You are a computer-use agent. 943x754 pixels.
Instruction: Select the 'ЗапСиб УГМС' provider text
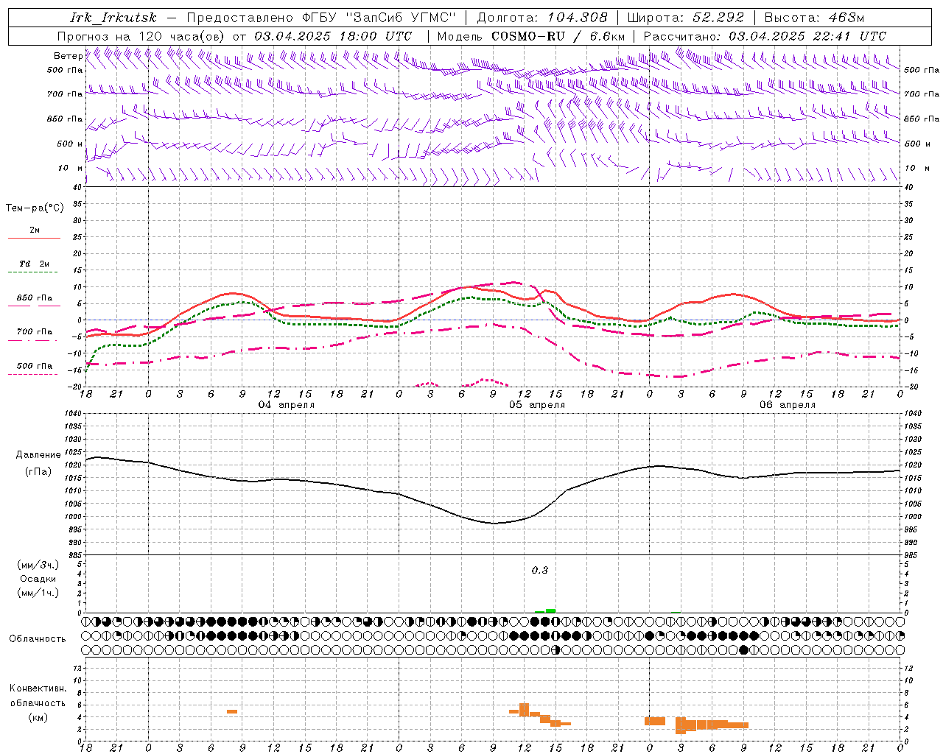[402, 18]
